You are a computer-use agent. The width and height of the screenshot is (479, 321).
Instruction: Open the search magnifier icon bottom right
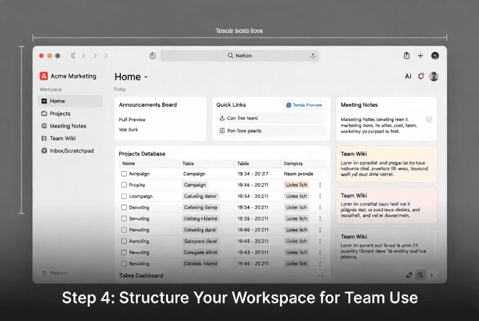coord(421,275)
